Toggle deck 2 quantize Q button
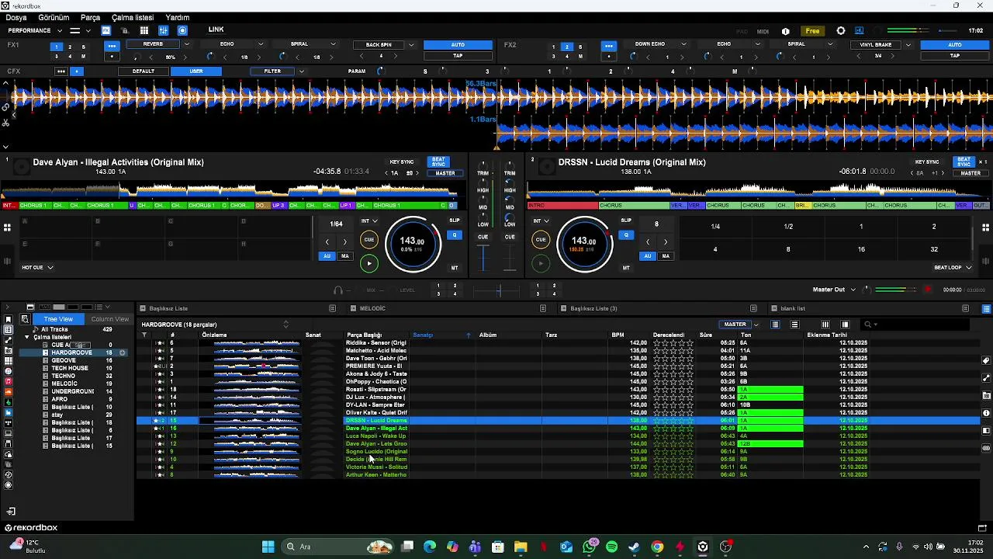The height and width of the screenshot is (559, 993). pos(626,235)
